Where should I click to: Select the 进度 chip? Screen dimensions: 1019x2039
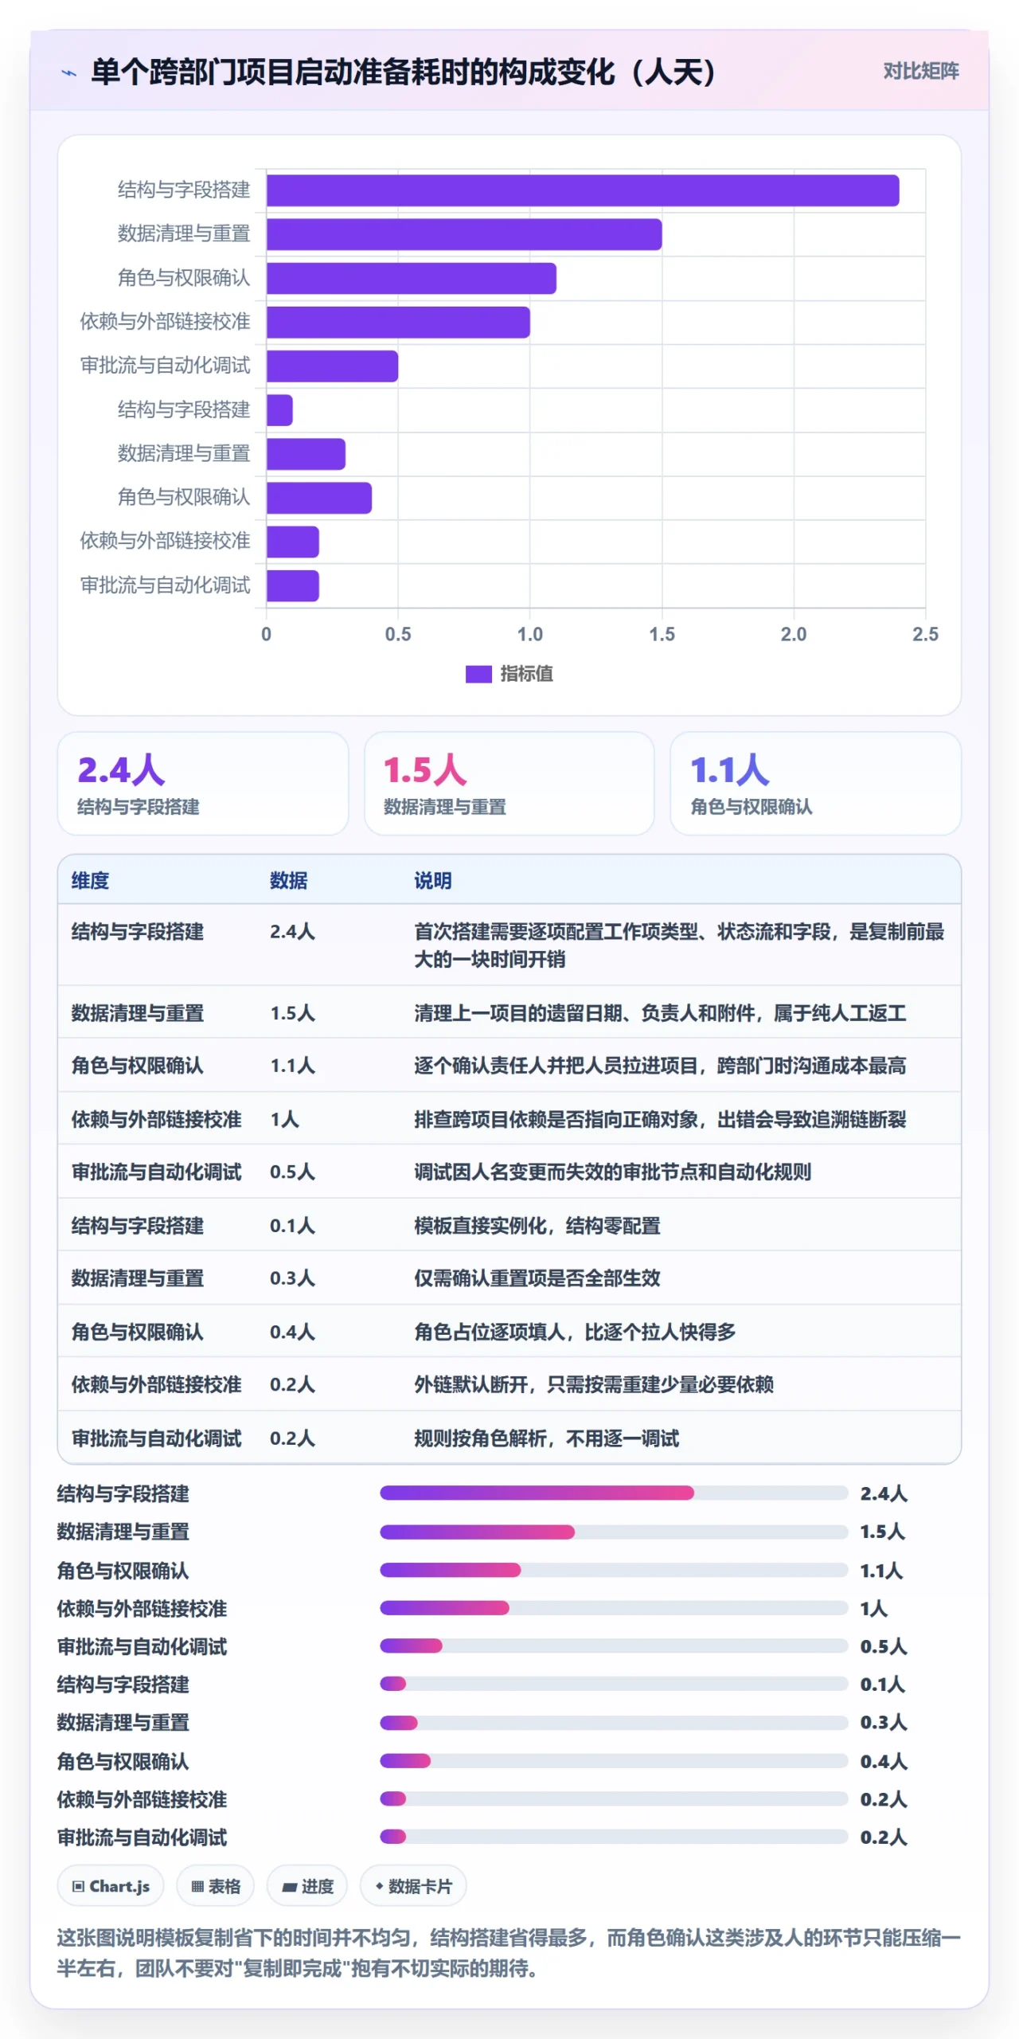click(x=307, y=1886)
